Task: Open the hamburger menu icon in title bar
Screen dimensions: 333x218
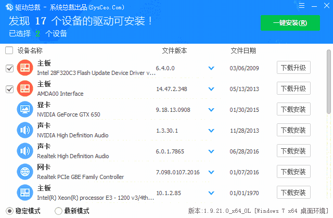Action: pyautogui.click(x=302, y=6)
